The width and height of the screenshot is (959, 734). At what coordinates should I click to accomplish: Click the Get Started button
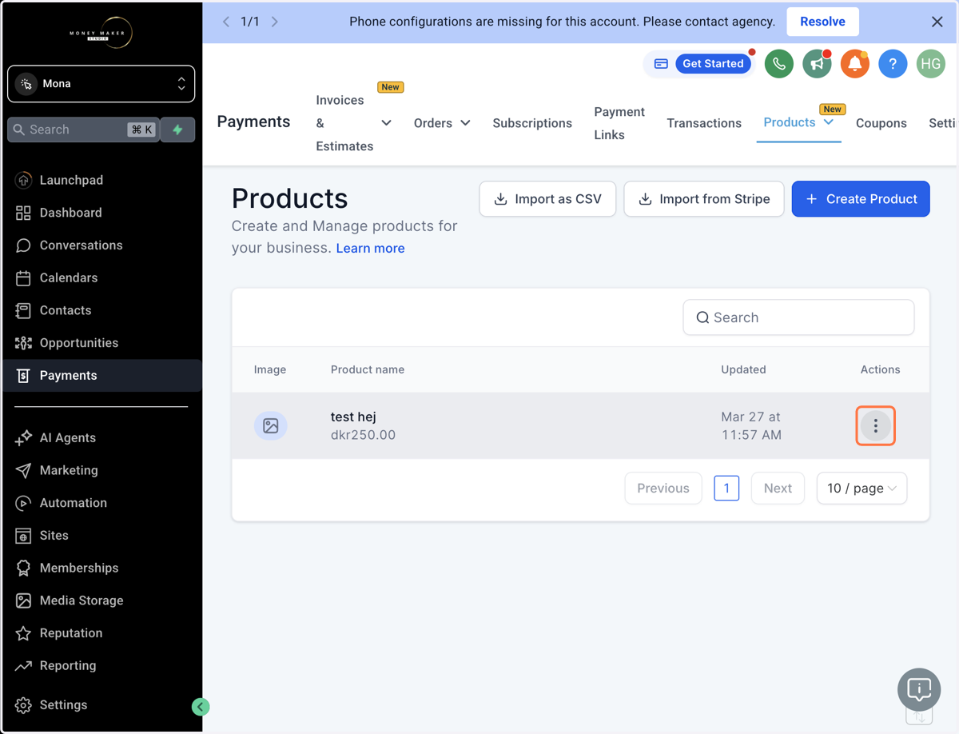coord(713,64)
